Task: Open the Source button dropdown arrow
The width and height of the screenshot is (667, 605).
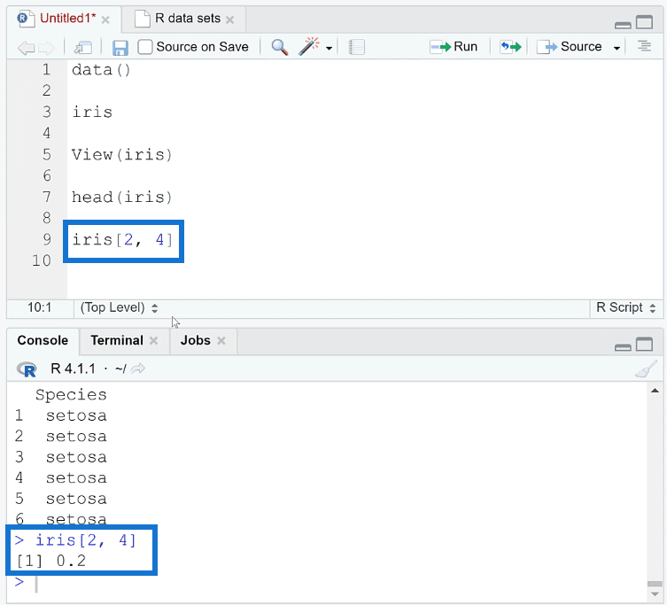Action: tap(617, 48)
